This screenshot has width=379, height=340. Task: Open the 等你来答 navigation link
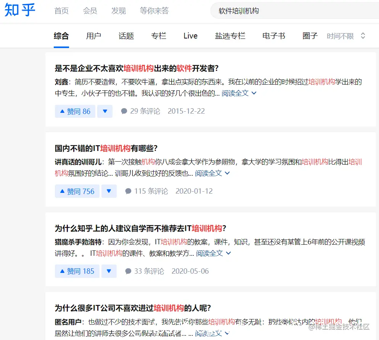154,11
